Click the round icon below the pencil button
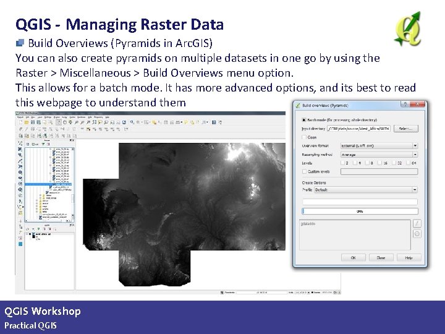The width and height of the screenshot is (445, 334). (x=417, y=234)
